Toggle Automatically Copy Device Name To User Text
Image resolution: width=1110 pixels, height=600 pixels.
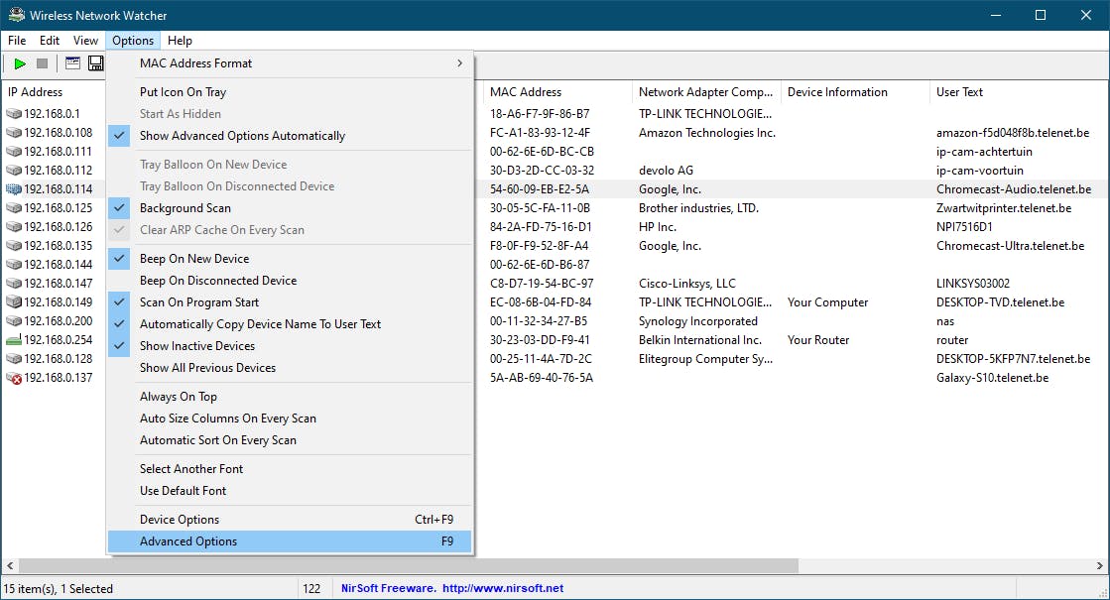[x=290, y=324]
